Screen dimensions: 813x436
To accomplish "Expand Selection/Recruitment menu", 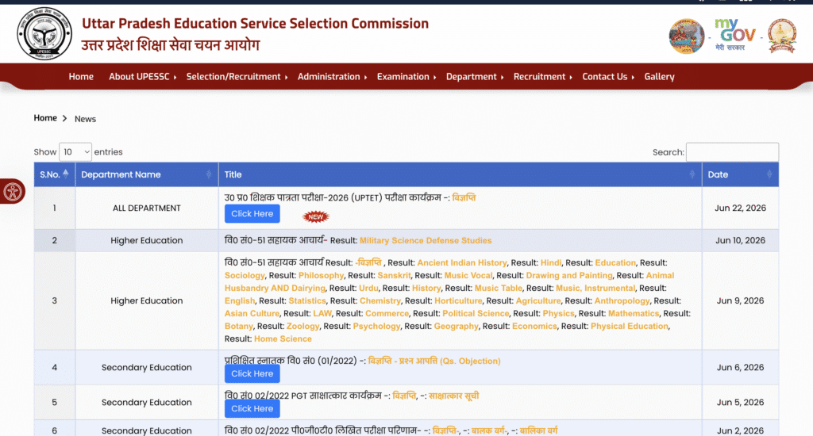I will pyautogui.click(x=237, y=77).
